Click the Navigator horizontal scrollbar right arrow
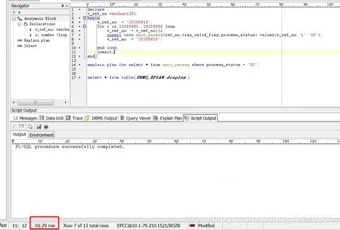The image size is (340, 230). point(66,102)
